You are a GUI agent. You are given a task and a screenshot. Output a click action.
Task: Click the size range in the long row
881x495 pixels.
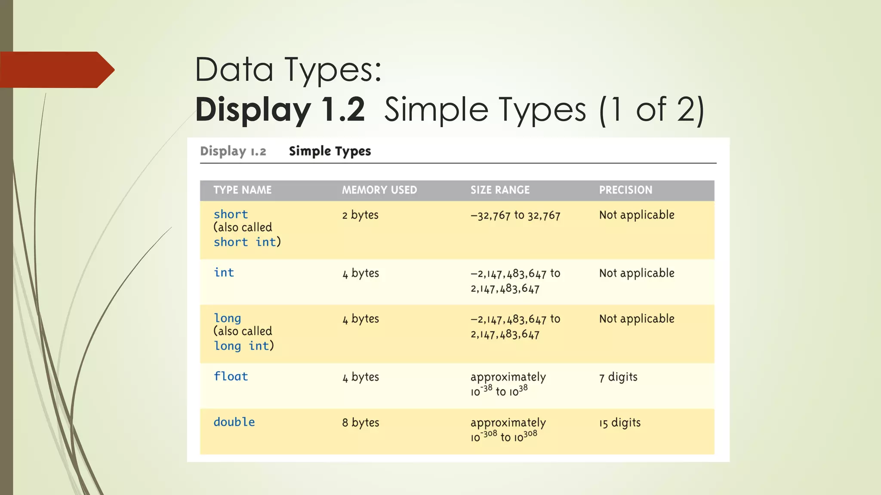515,327
